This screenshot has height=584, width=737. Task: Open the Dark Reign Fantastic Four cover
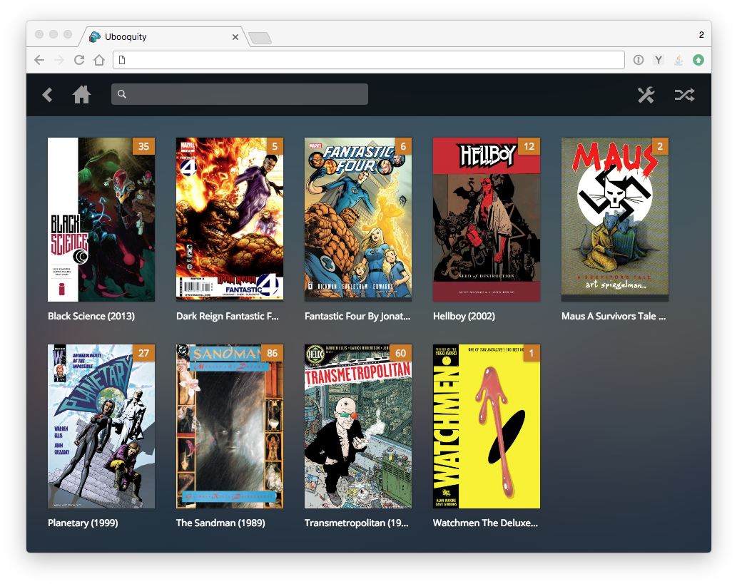pyautogui.click(x=229, y=218)
